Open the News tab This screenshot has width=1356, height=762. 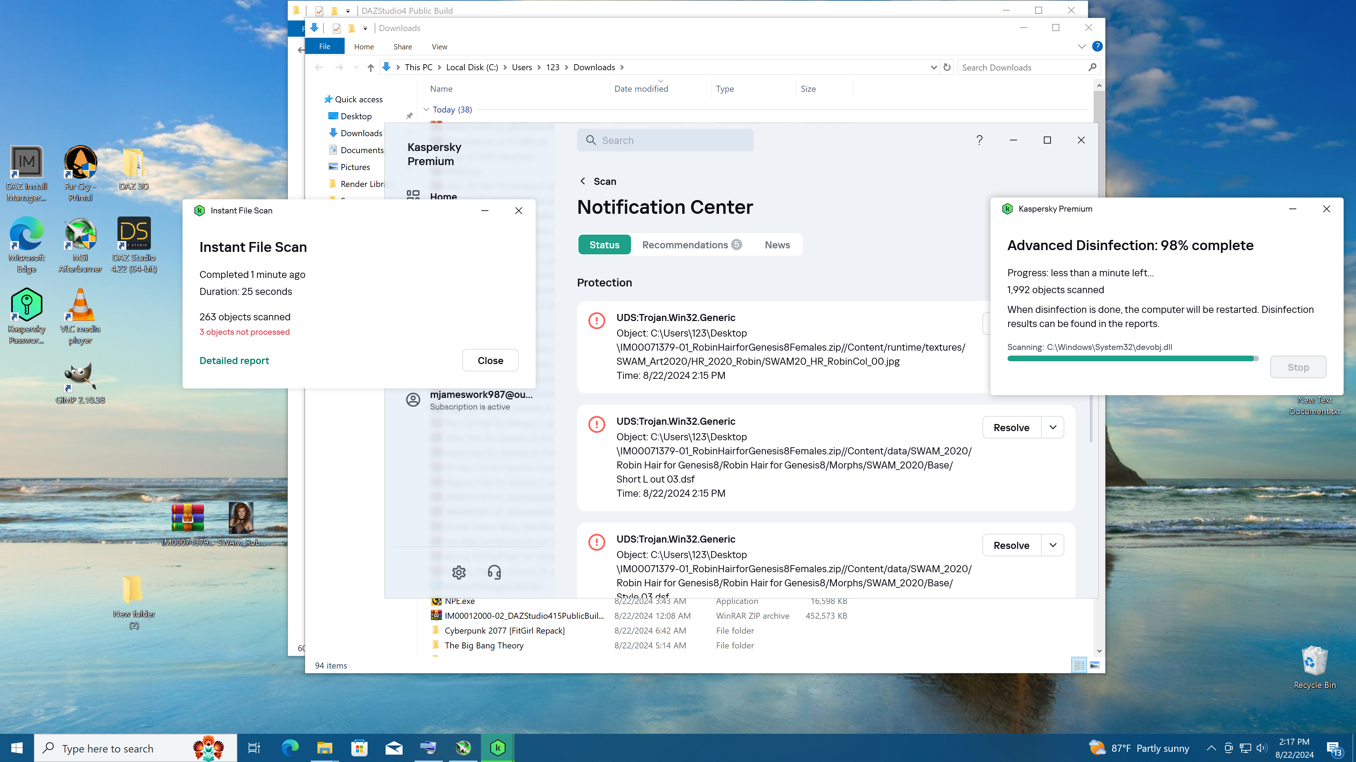pos(777,244)
